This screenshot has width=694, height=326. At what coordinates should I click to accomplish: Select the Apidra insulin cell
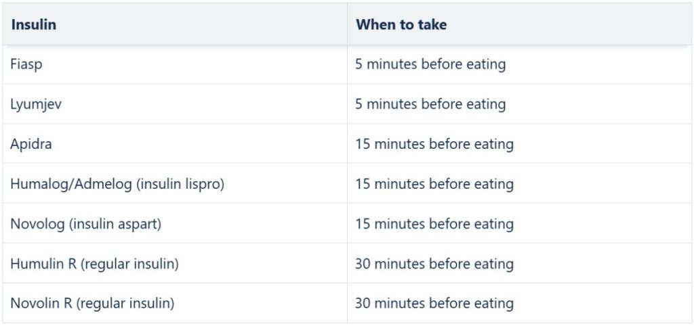point(30,144)
